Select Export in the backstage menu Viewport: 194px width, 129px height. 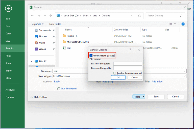tap(9, 71)
